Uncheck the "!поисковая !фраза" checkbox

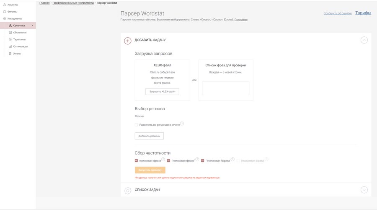coord(202,161)
